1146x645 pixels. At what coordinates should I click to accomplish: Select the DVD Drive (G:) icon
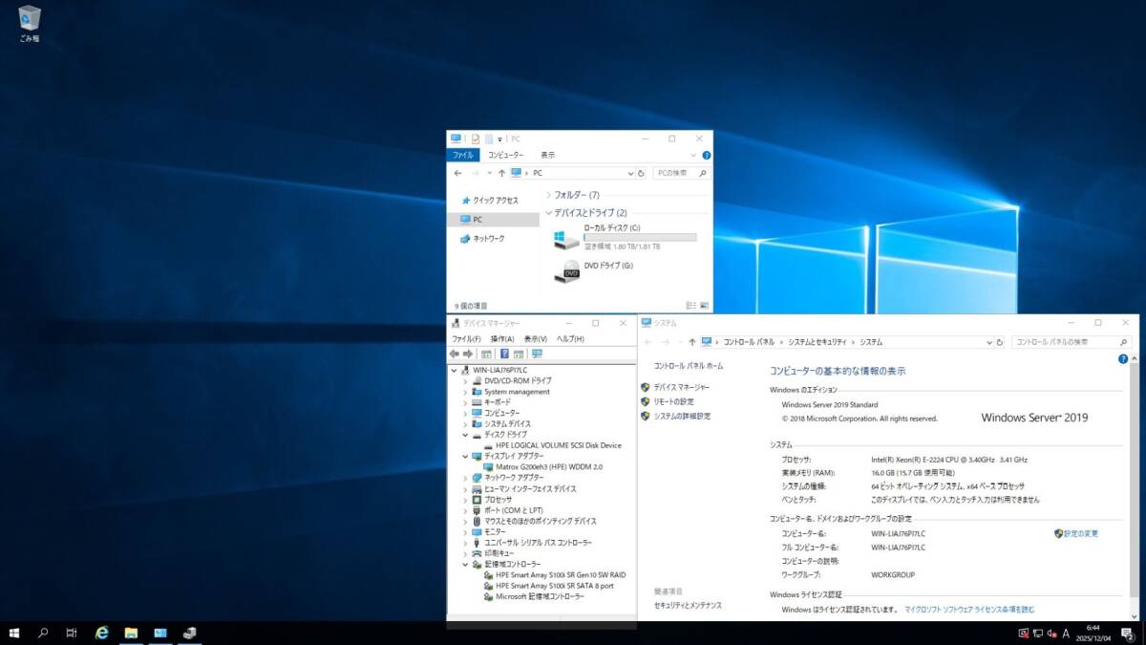(x=566, y=272)
